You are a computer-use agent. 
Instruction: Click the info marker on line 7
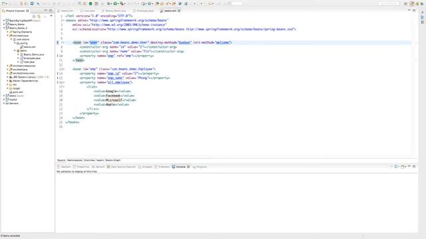[x=58, y=42]
